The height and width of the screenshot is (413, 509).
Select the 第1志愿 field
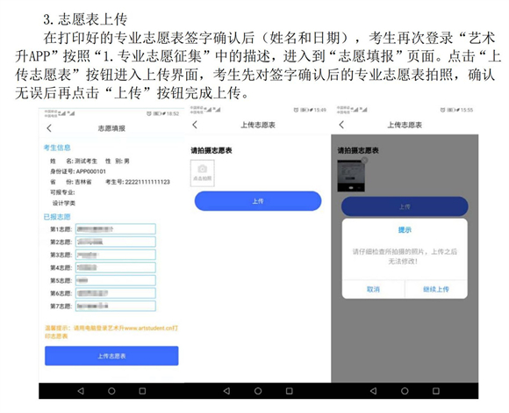point(116,229)
